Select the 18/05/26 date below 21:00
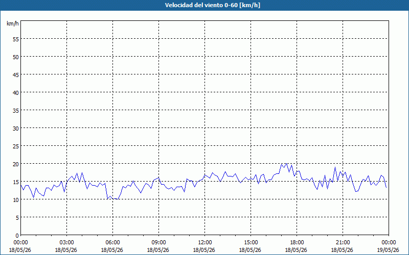This screenshot has width=409, height=255. [x=342, y=250]
